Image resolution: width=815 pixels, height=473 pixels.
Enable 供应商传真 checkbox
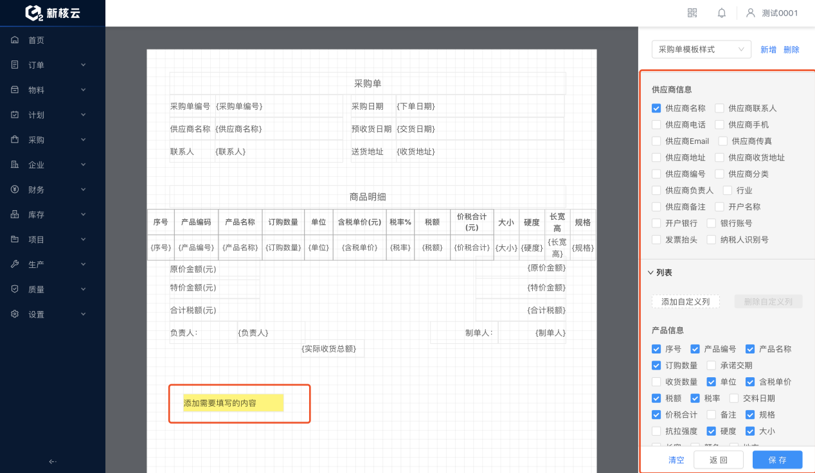pos(723,141)
